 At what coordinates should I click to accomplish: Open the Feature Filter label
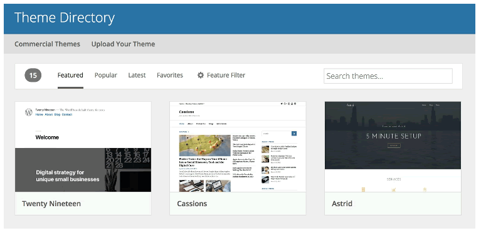[226, 75]
